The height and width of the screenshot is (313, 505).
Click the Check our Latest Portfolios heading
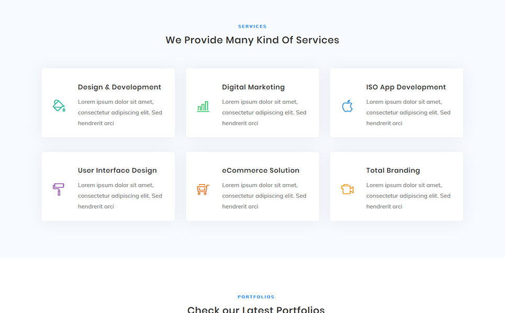(x=256, y=309)
